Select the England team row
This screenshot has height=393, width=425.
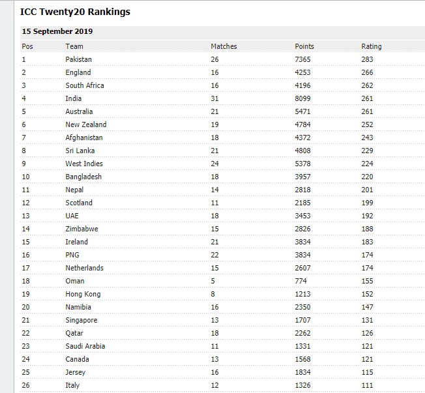point(78,72)
